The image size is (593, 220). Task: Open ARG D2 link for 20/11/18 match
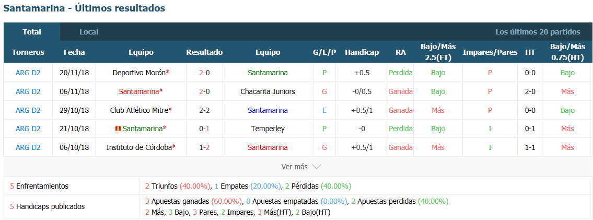tap(28, 73)
